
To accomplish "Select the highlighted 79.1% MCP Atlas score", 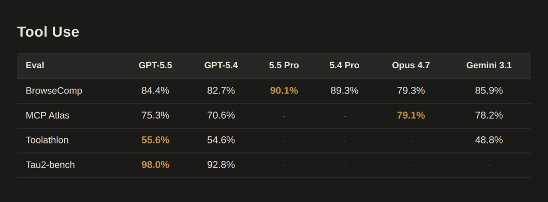I will (x=410, y=116).
